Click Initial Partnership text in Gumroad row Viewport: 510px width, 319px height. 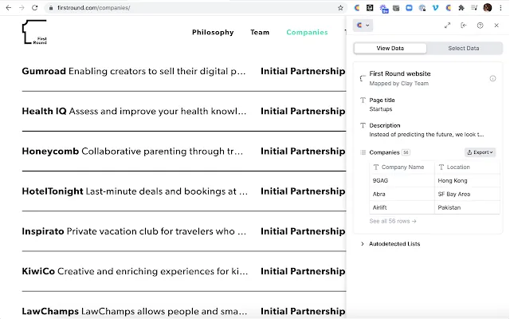coord(303,71)
